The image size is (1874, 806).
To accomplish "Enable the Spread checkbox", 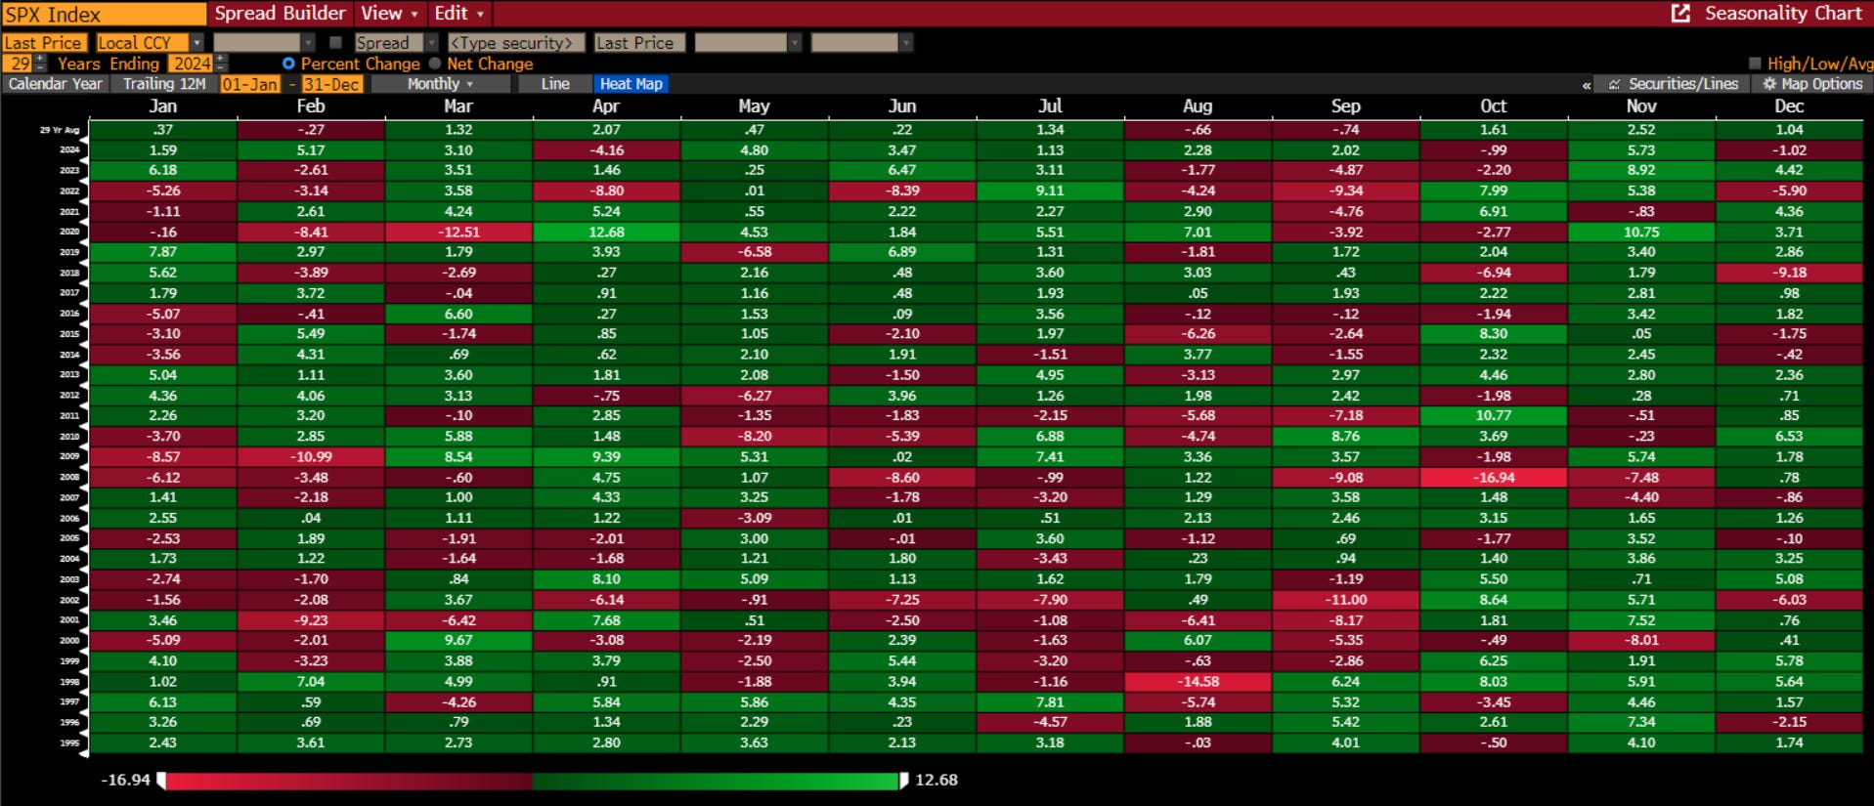I will point(336,43).
